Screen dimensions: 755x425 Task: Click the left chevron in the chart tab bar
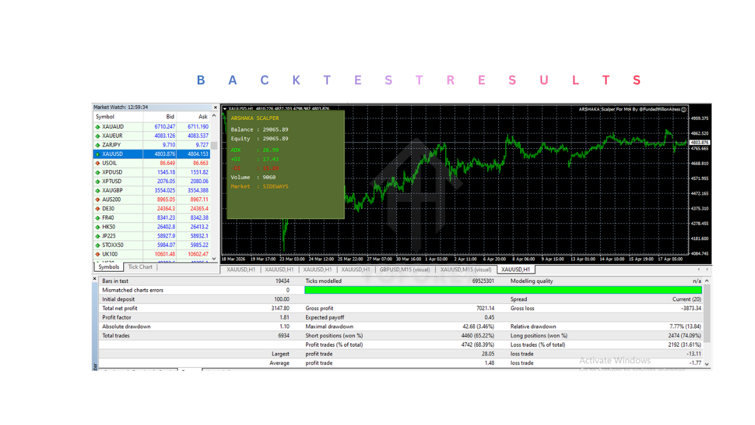coord(698,269)
